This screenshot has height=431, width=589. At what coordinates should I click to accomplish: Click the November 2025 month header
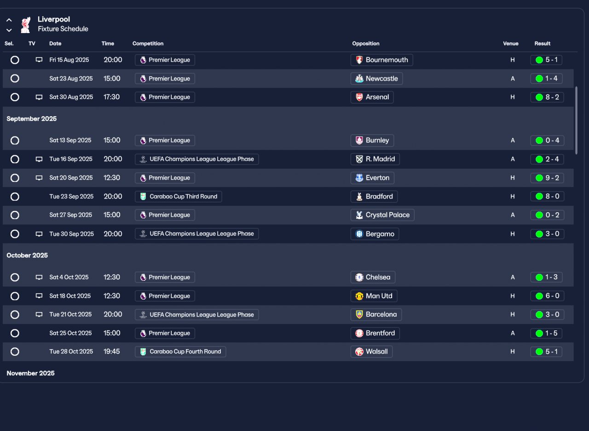30,374
